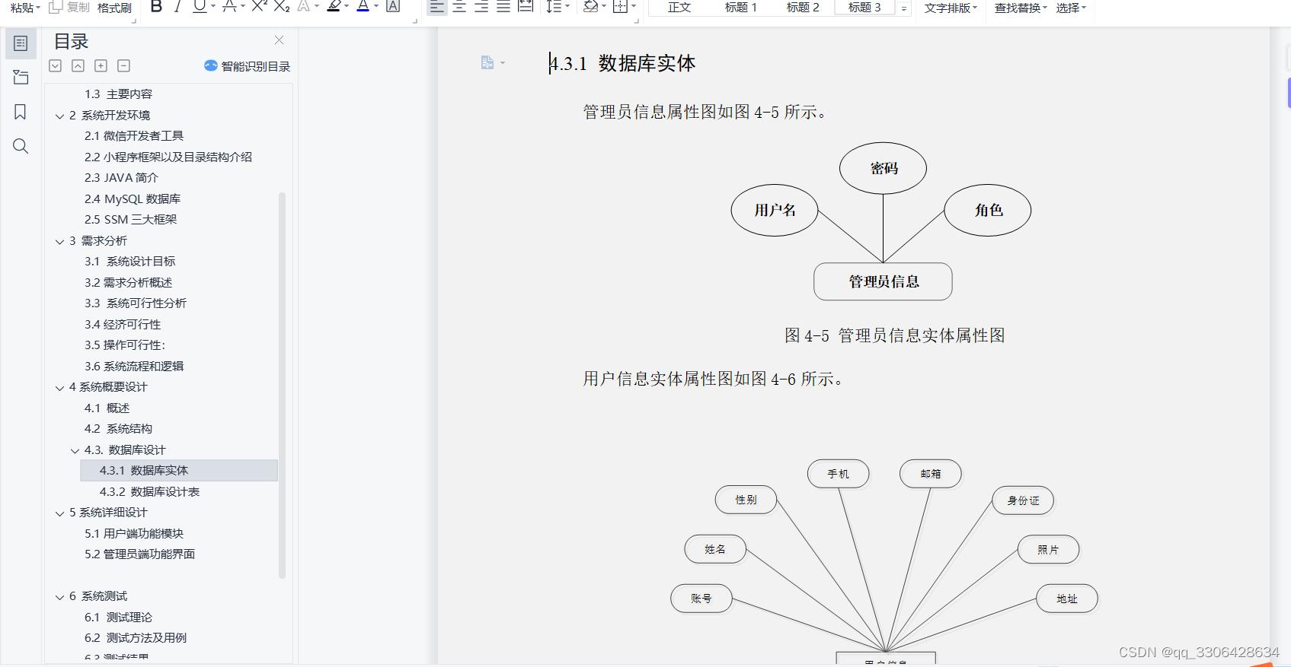
Task: Collapse the '2 系统开发环境' tree node
Action: (59, 116)
